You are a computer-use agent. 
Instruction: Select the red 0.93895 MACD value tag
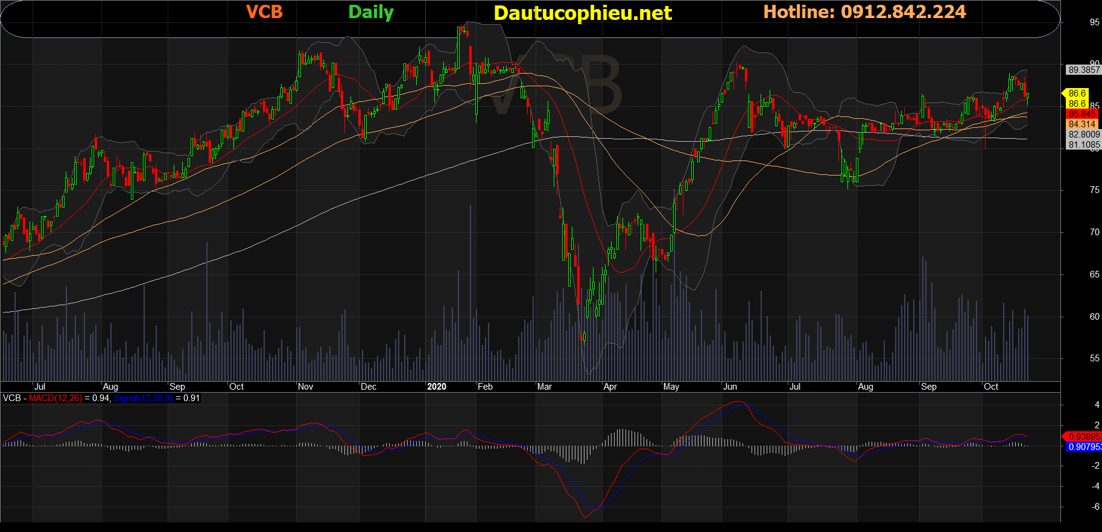[x=1083, y=437]
